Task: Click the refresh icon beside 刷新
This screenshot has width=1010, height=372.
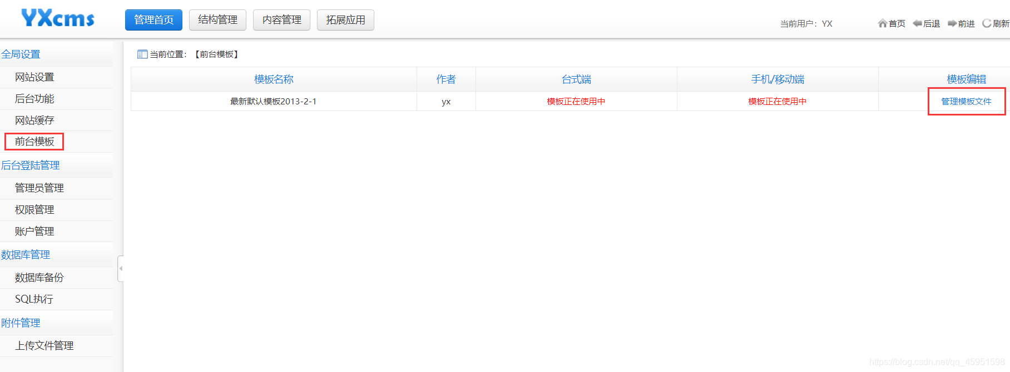Action: pos(987,23)
